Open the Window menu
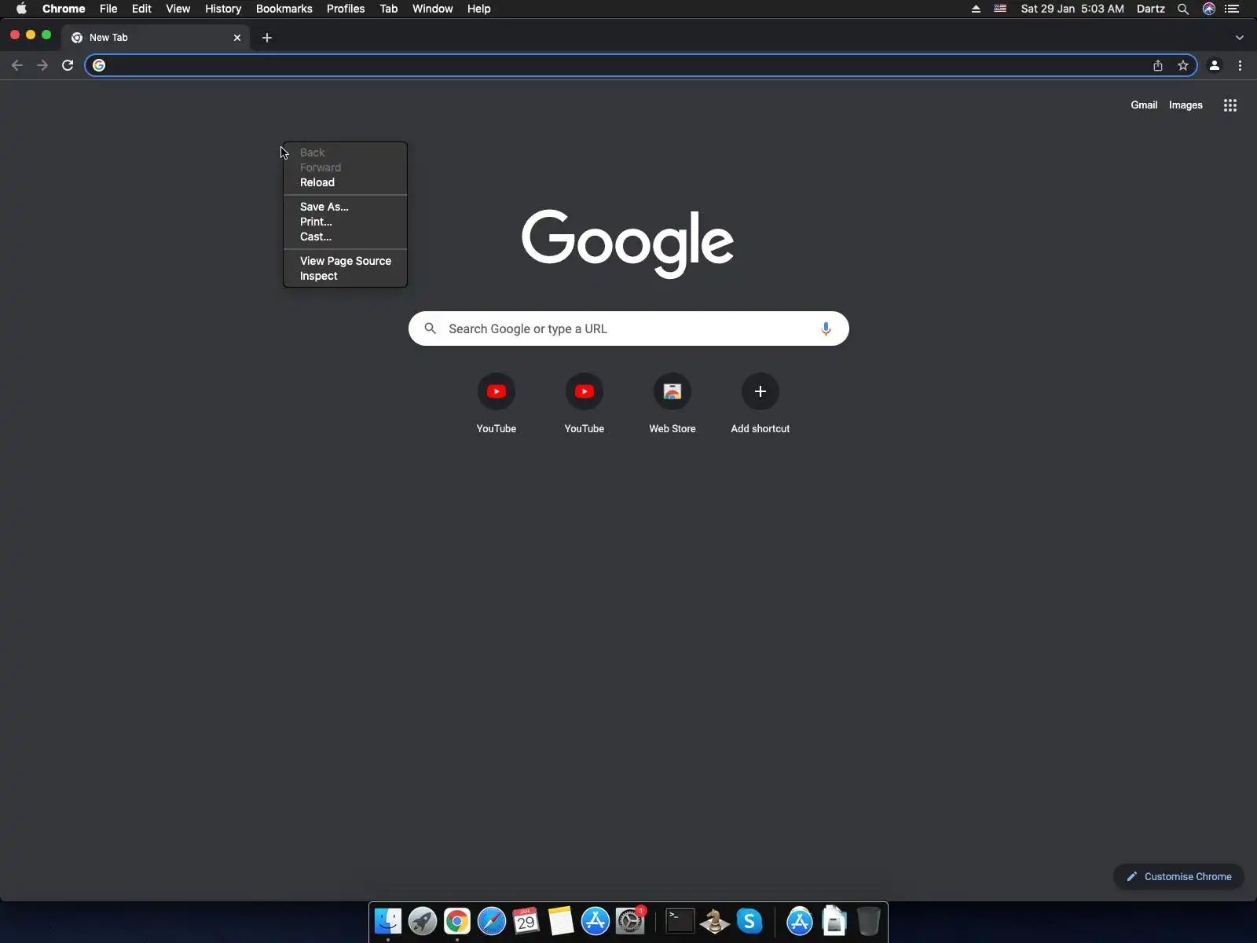 (433, 9)
